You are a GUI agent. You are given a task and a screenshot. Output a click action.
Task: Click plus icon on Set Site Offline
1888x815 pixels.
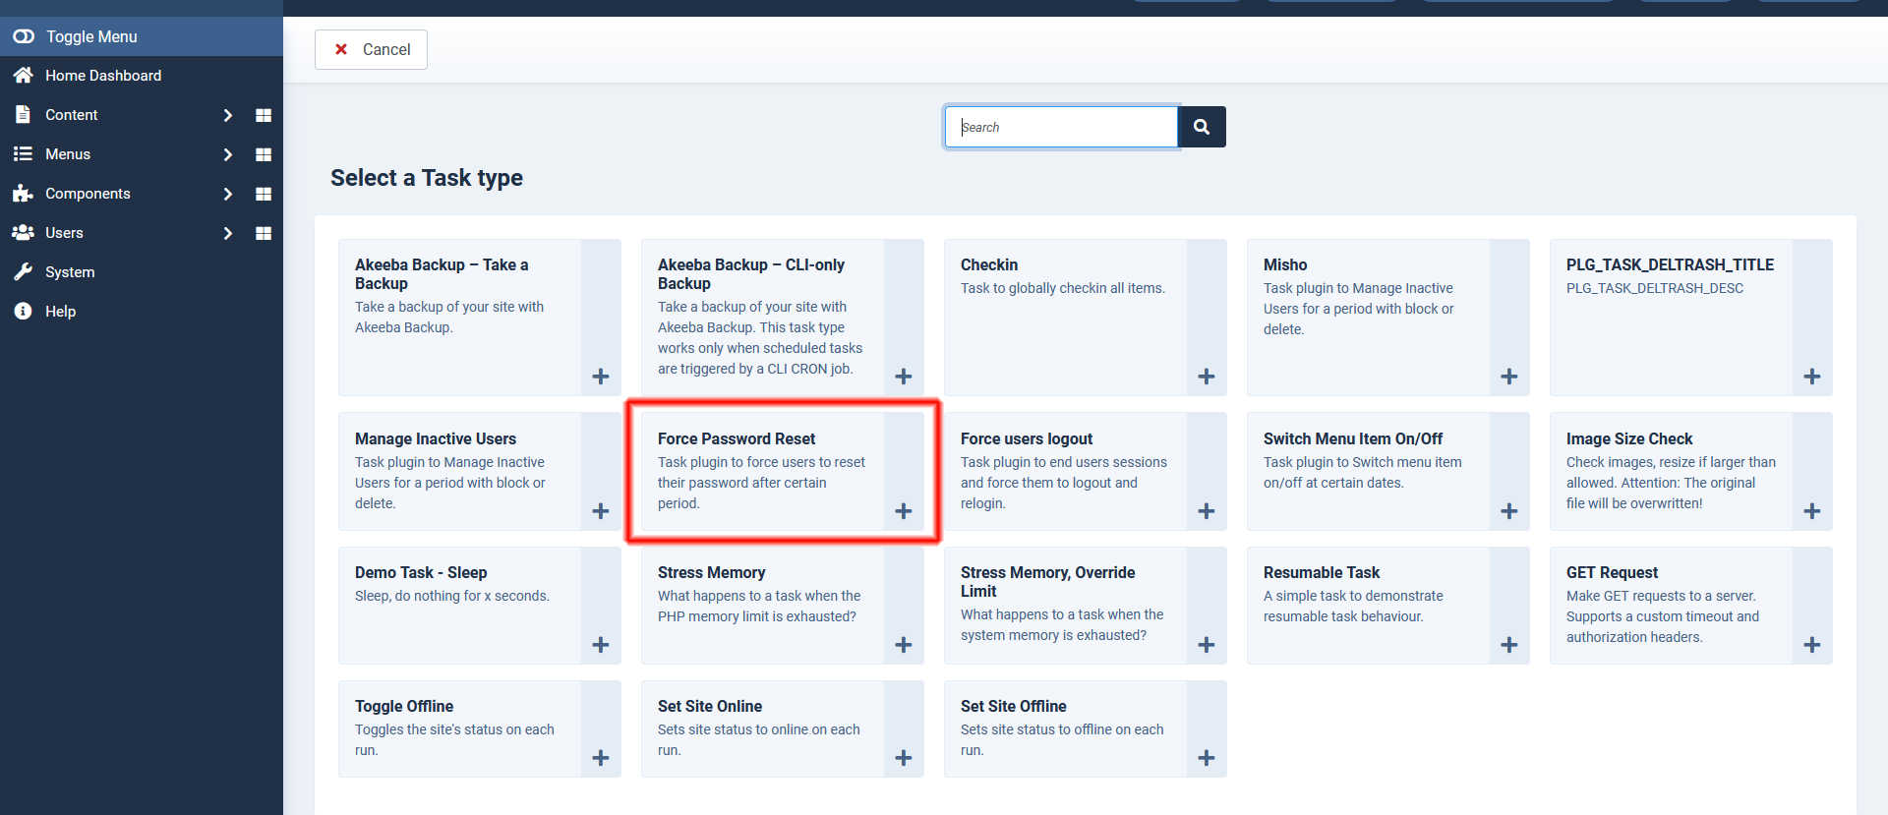point(1206,758)
